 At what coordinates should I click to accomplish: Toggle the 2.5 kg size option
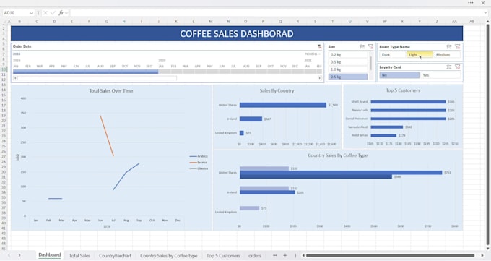[x=348, y=77]
